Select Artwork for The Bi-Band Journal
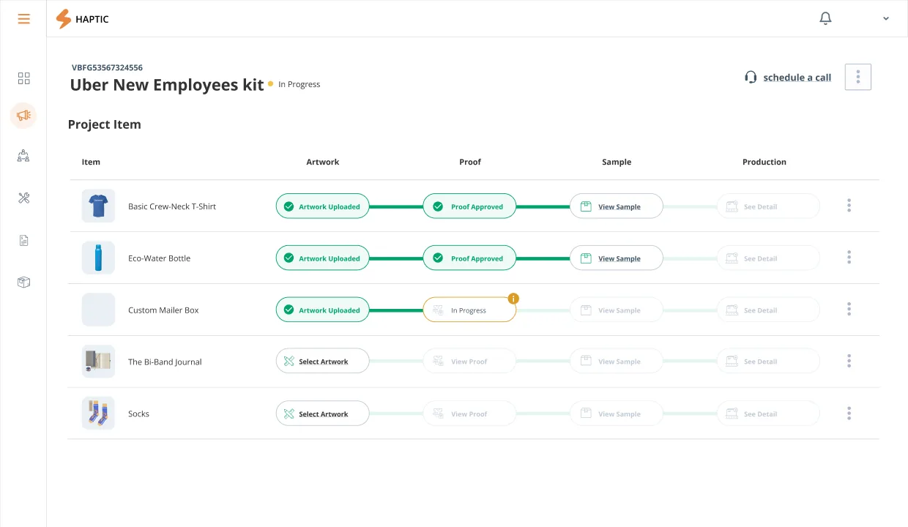This screenshot has height=527, width=908. coord(323,361)
